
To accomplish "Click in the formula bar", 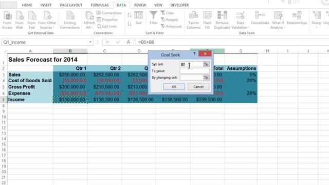I will (x=232, y=42).
